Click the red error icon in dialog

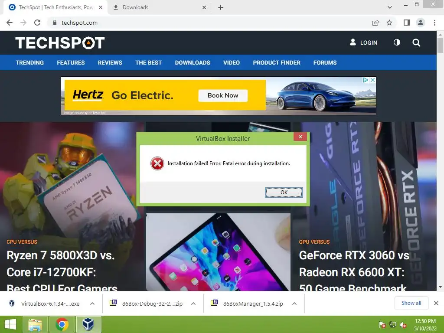coord(157,163)
